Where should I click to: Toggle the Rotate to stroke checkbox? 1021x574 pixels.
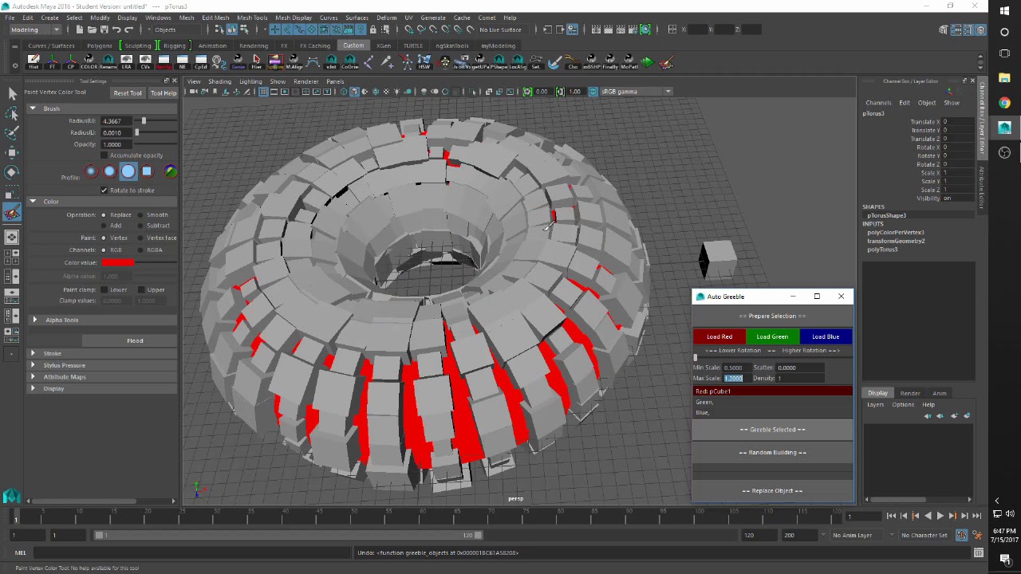(x=104, y=191)
